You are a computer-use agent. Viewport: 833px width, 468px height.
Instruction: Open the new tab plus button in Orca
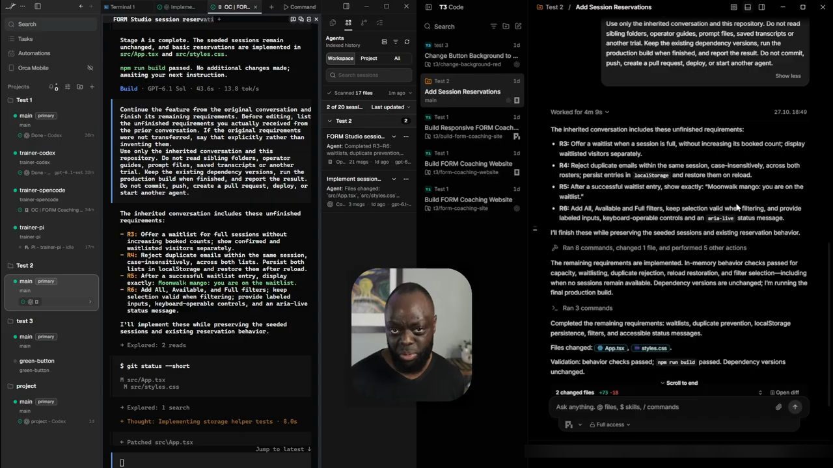coord(271,7)
